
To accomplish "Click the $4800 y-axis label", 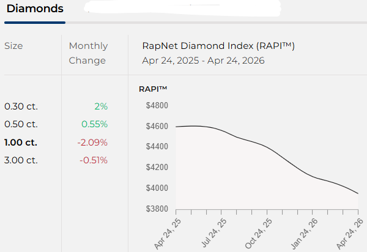I will [x=157, y=106].
